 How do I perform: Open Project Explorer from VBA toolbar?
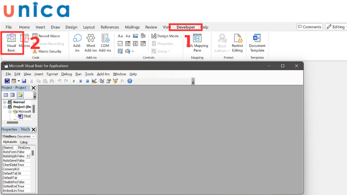tap(102, 81)
